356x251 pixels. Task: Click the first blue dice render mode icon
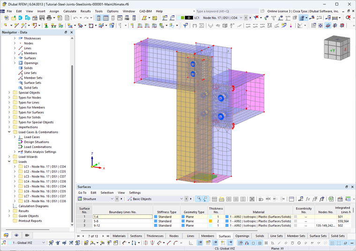click(x=328, y=25)
